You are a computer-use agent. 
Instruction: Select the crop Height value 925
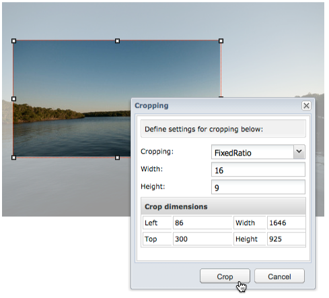pos(286,239)
